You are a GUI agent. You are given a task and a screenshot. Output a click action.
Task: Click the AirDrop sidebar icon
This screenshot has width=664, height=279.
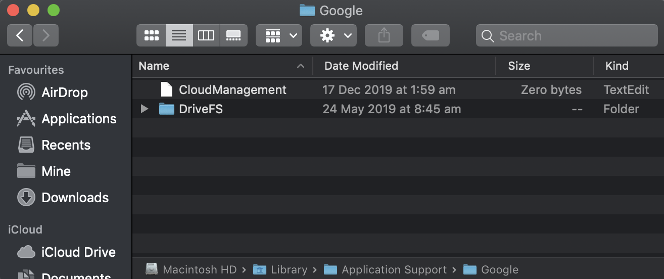coord(26,92)
